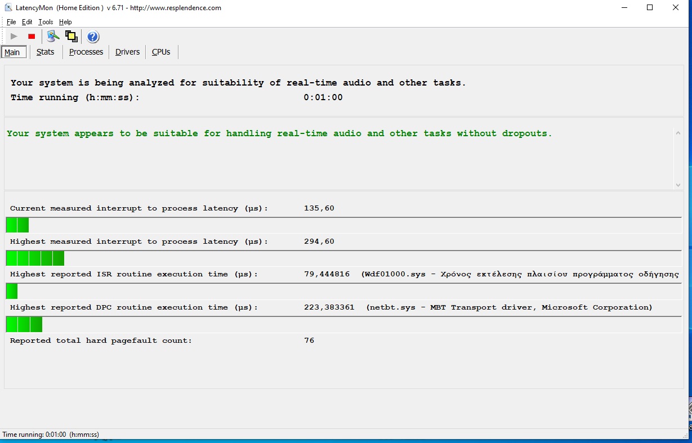Switch to the Main tab

pos(12,52)
